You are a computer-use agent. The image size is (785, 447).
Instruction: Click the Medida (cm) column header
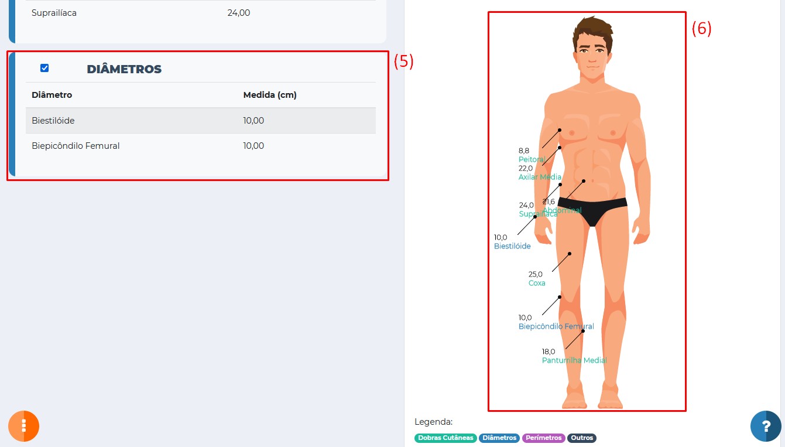click(x=270, y=95)
